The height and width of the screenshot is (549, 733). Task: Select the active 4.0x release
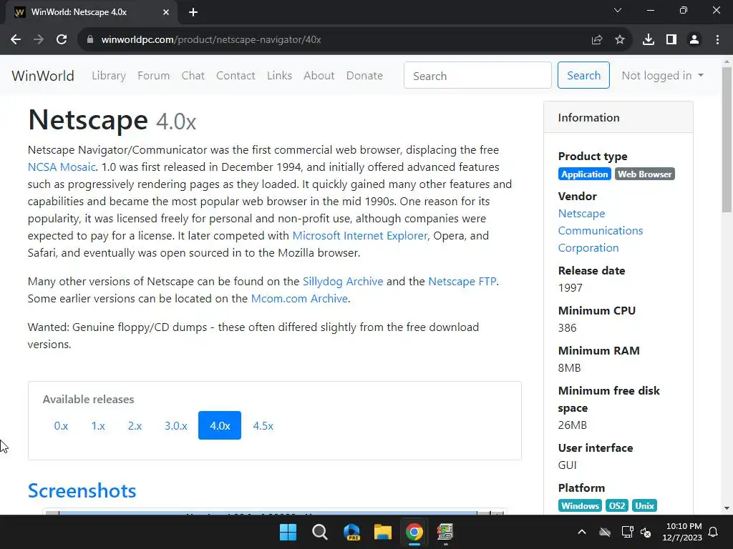220,426
